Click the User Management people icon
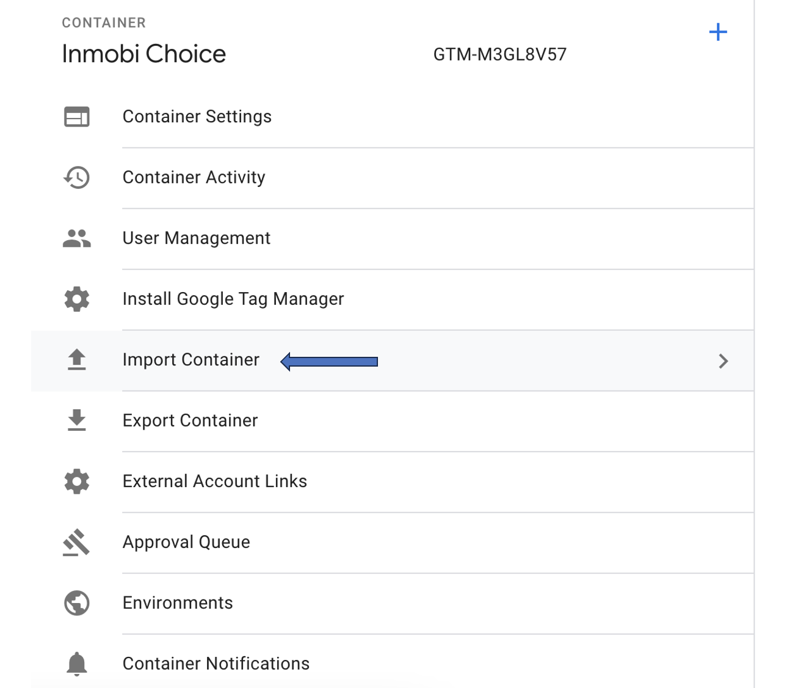Viewport: 795px width, 688px height. 77,238
